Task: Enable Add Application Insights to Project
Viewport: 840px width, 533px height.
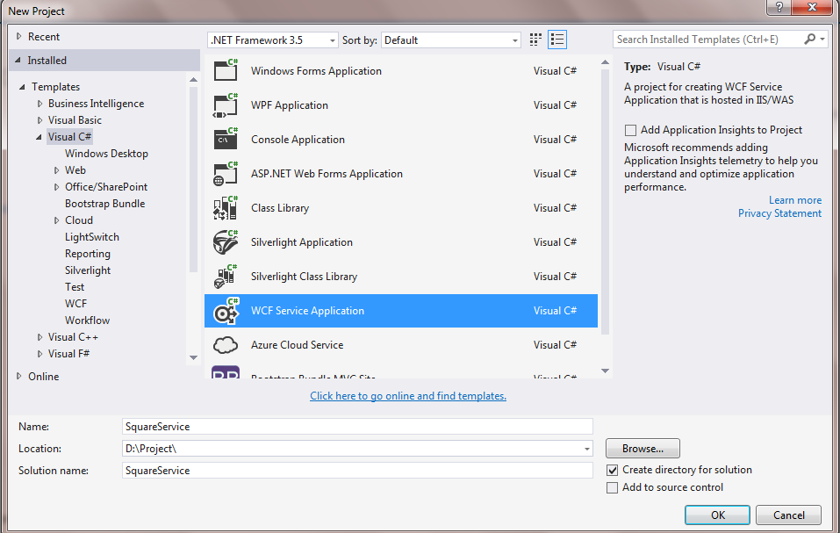Action: click(630, 130)
